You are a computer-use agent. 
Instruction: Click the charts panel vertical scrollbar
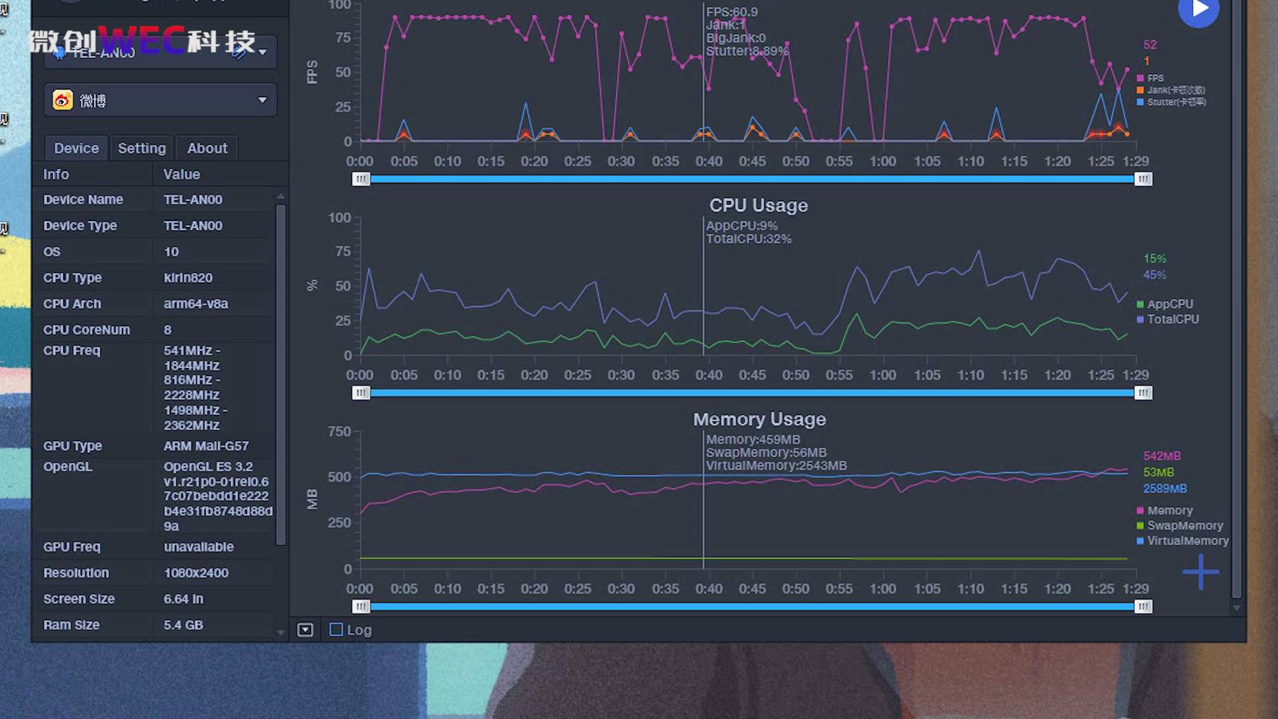coord(1237,300)
